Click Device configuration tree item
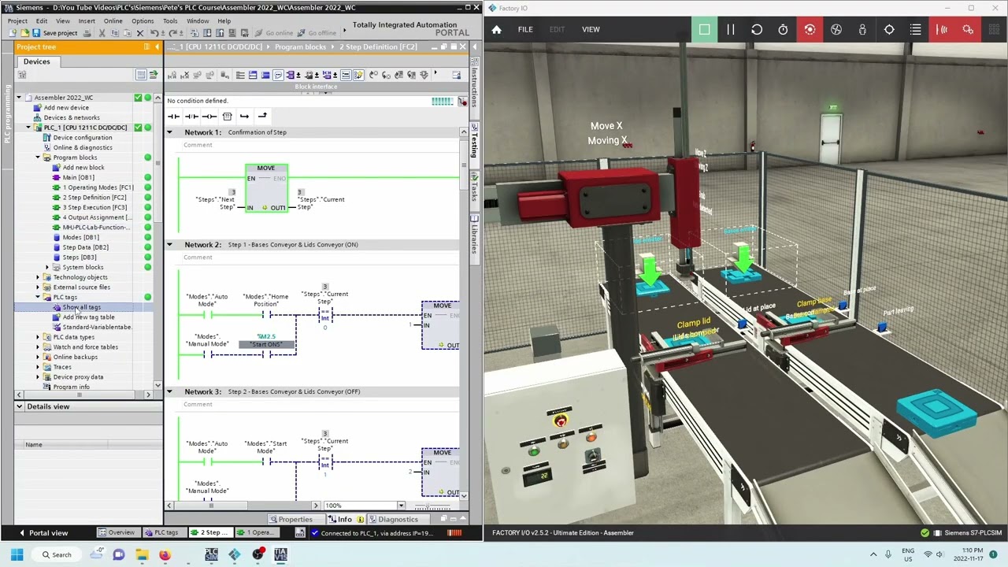This screenshot has height=567, width=1008. [83, 138]
